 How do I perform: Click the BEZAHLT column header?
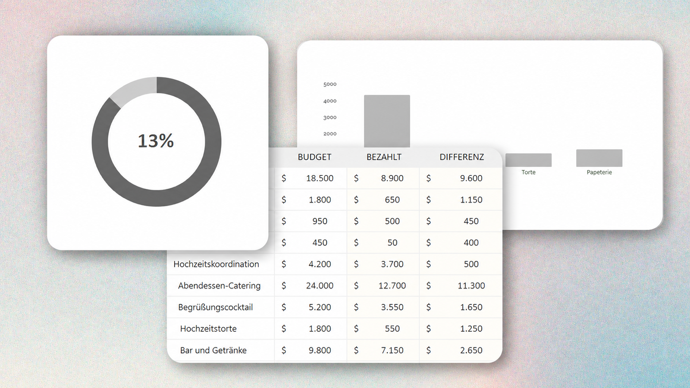click(x=384, y=157)
